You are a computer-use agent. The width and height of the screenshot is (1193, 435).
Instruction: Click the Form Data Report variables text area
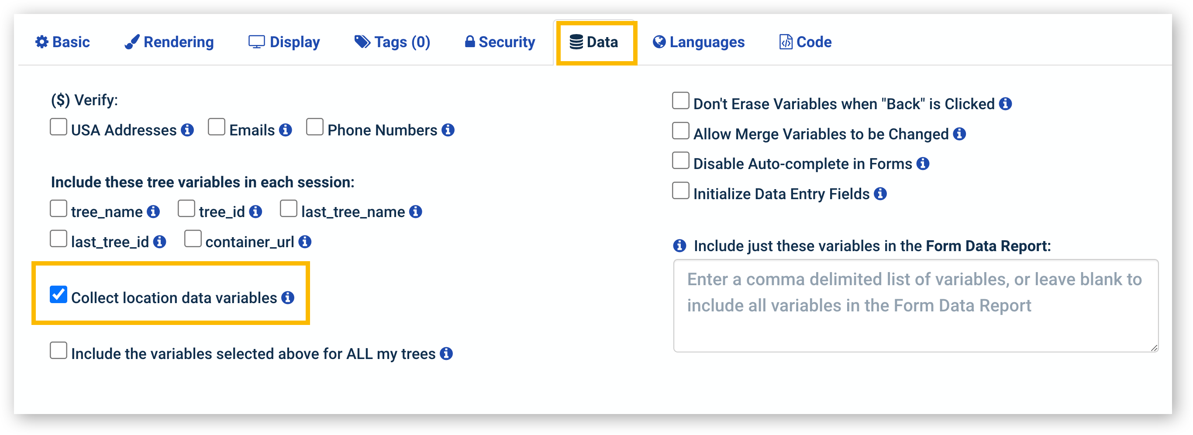click(915, 305)
